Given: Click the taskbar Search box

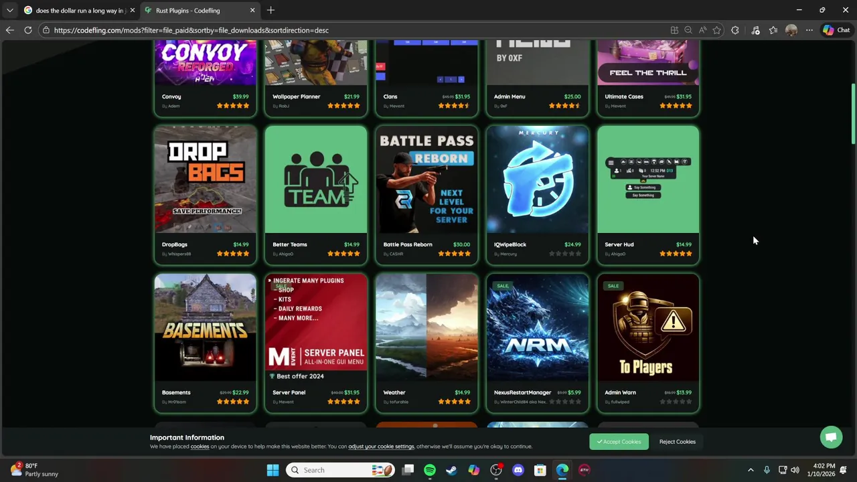Looking at the screenshot, I should pyautogui.click(x=340, y=470).
